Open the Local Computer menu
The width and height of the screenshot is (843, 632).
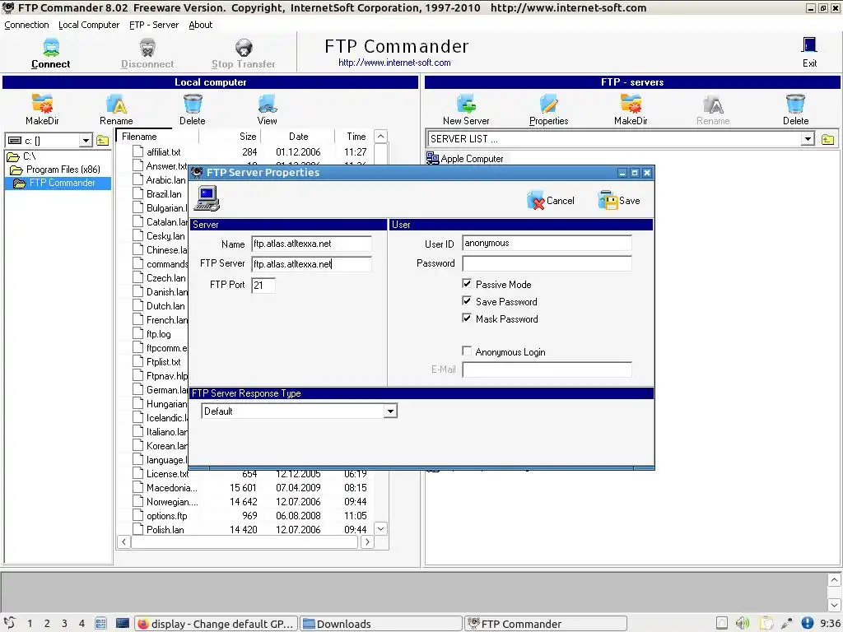pyautogui.click(x=89, y=25)
